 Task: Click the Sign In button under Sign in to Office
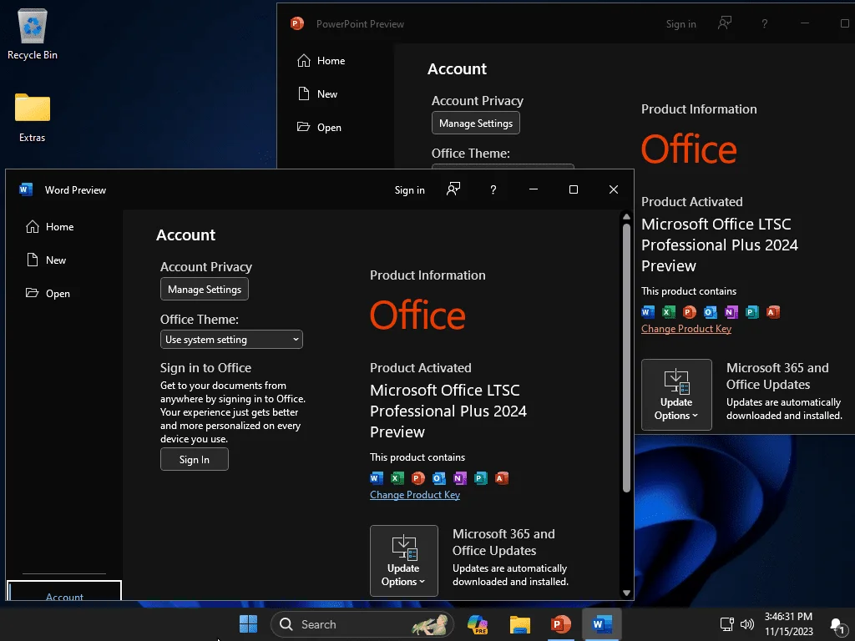click(194, 459)
